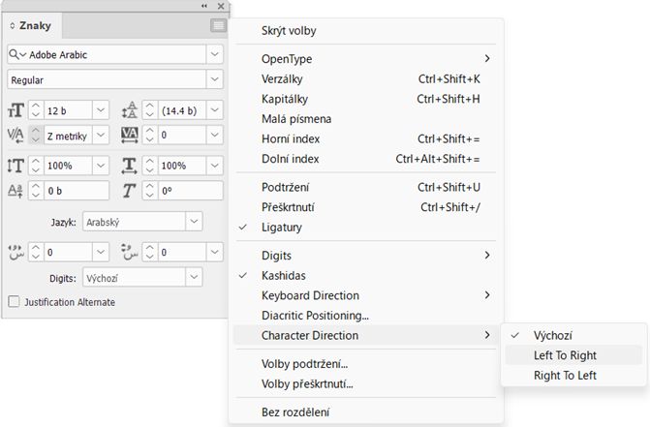This screenshot has height=427, width=650.
Task: Click the horizontal scale icon
Action: [x=130, y=166]
